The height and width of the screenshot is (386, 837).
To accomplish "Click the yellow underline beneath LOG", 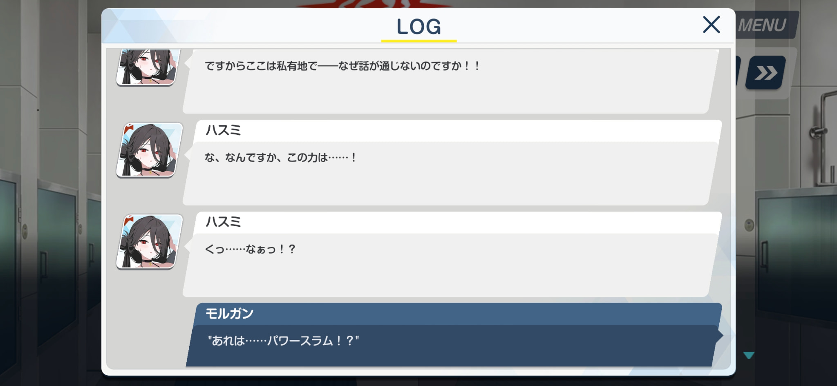I will 419,41.
